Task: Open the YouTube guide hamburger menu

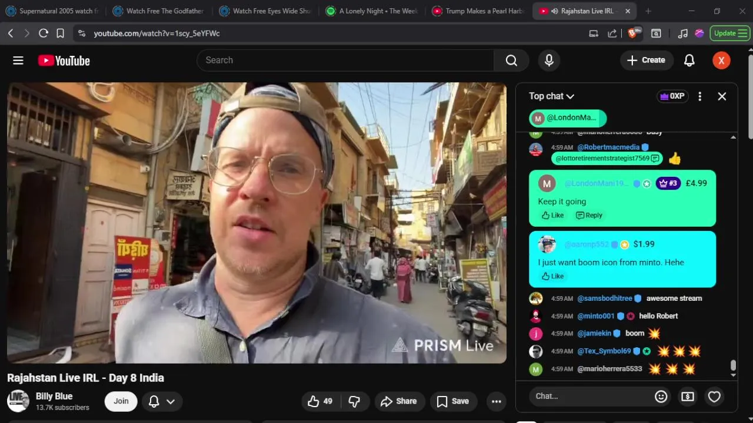Action: (18, 61)
